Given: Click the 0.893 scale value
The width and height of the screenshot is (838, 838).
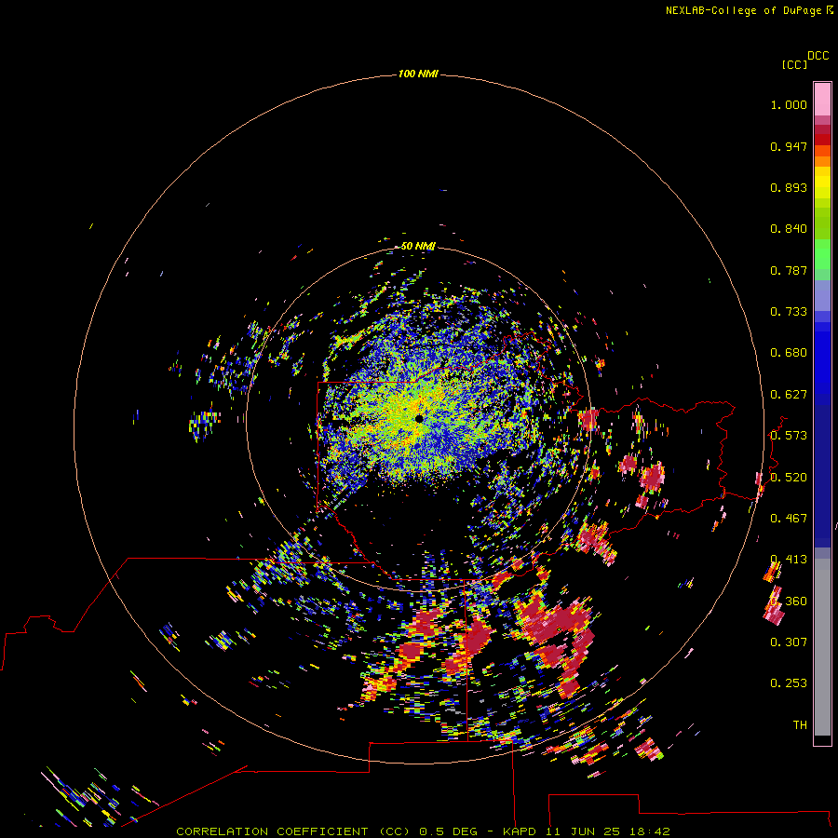Looking at the screenshot, I should tap(789, 187).
